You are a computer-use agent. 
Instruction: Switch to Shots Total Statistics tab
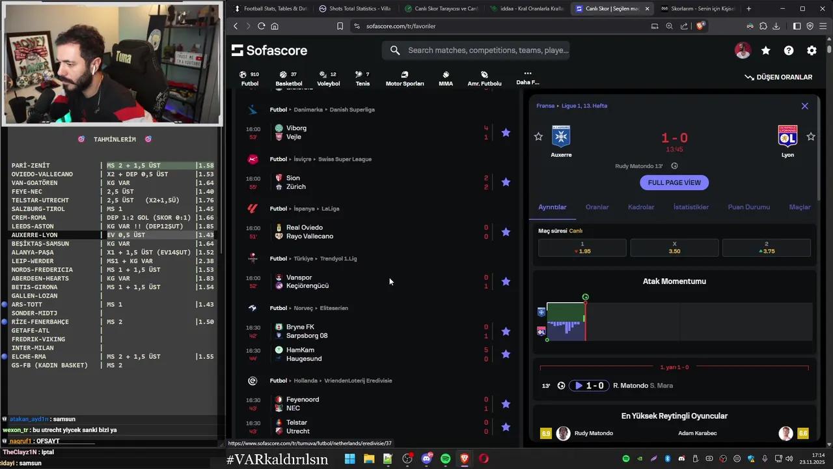click(x=355, y=8)
